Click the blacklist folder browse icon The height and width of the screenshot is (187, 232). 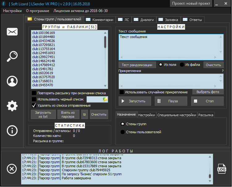105,99
